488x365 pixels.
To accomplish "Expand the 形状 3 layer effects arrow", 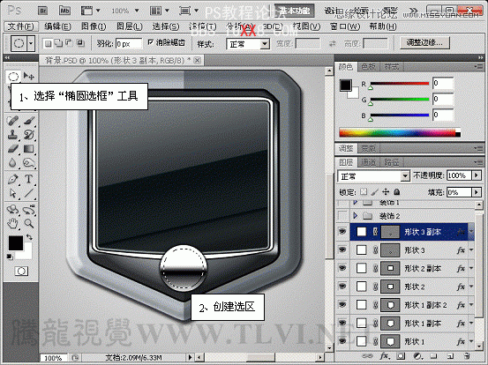I will 471,250.
